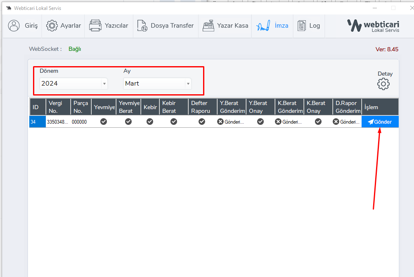Screen dimensions: 414x277
Task: Click the app icon in the title bar
Action: [x=9, y=8]
